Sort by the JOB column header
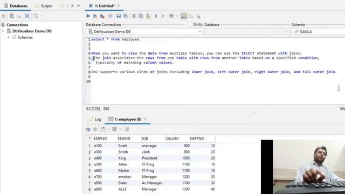This screenshot has height=194, width=345. 153,138
